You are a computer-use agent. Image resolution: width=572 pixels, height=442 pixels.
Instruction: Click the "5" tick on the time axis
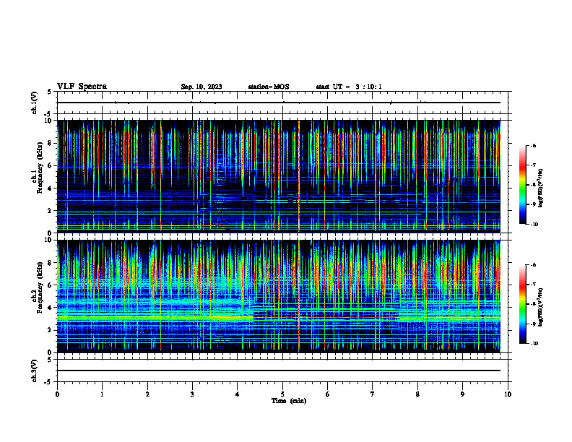[282, 394]
